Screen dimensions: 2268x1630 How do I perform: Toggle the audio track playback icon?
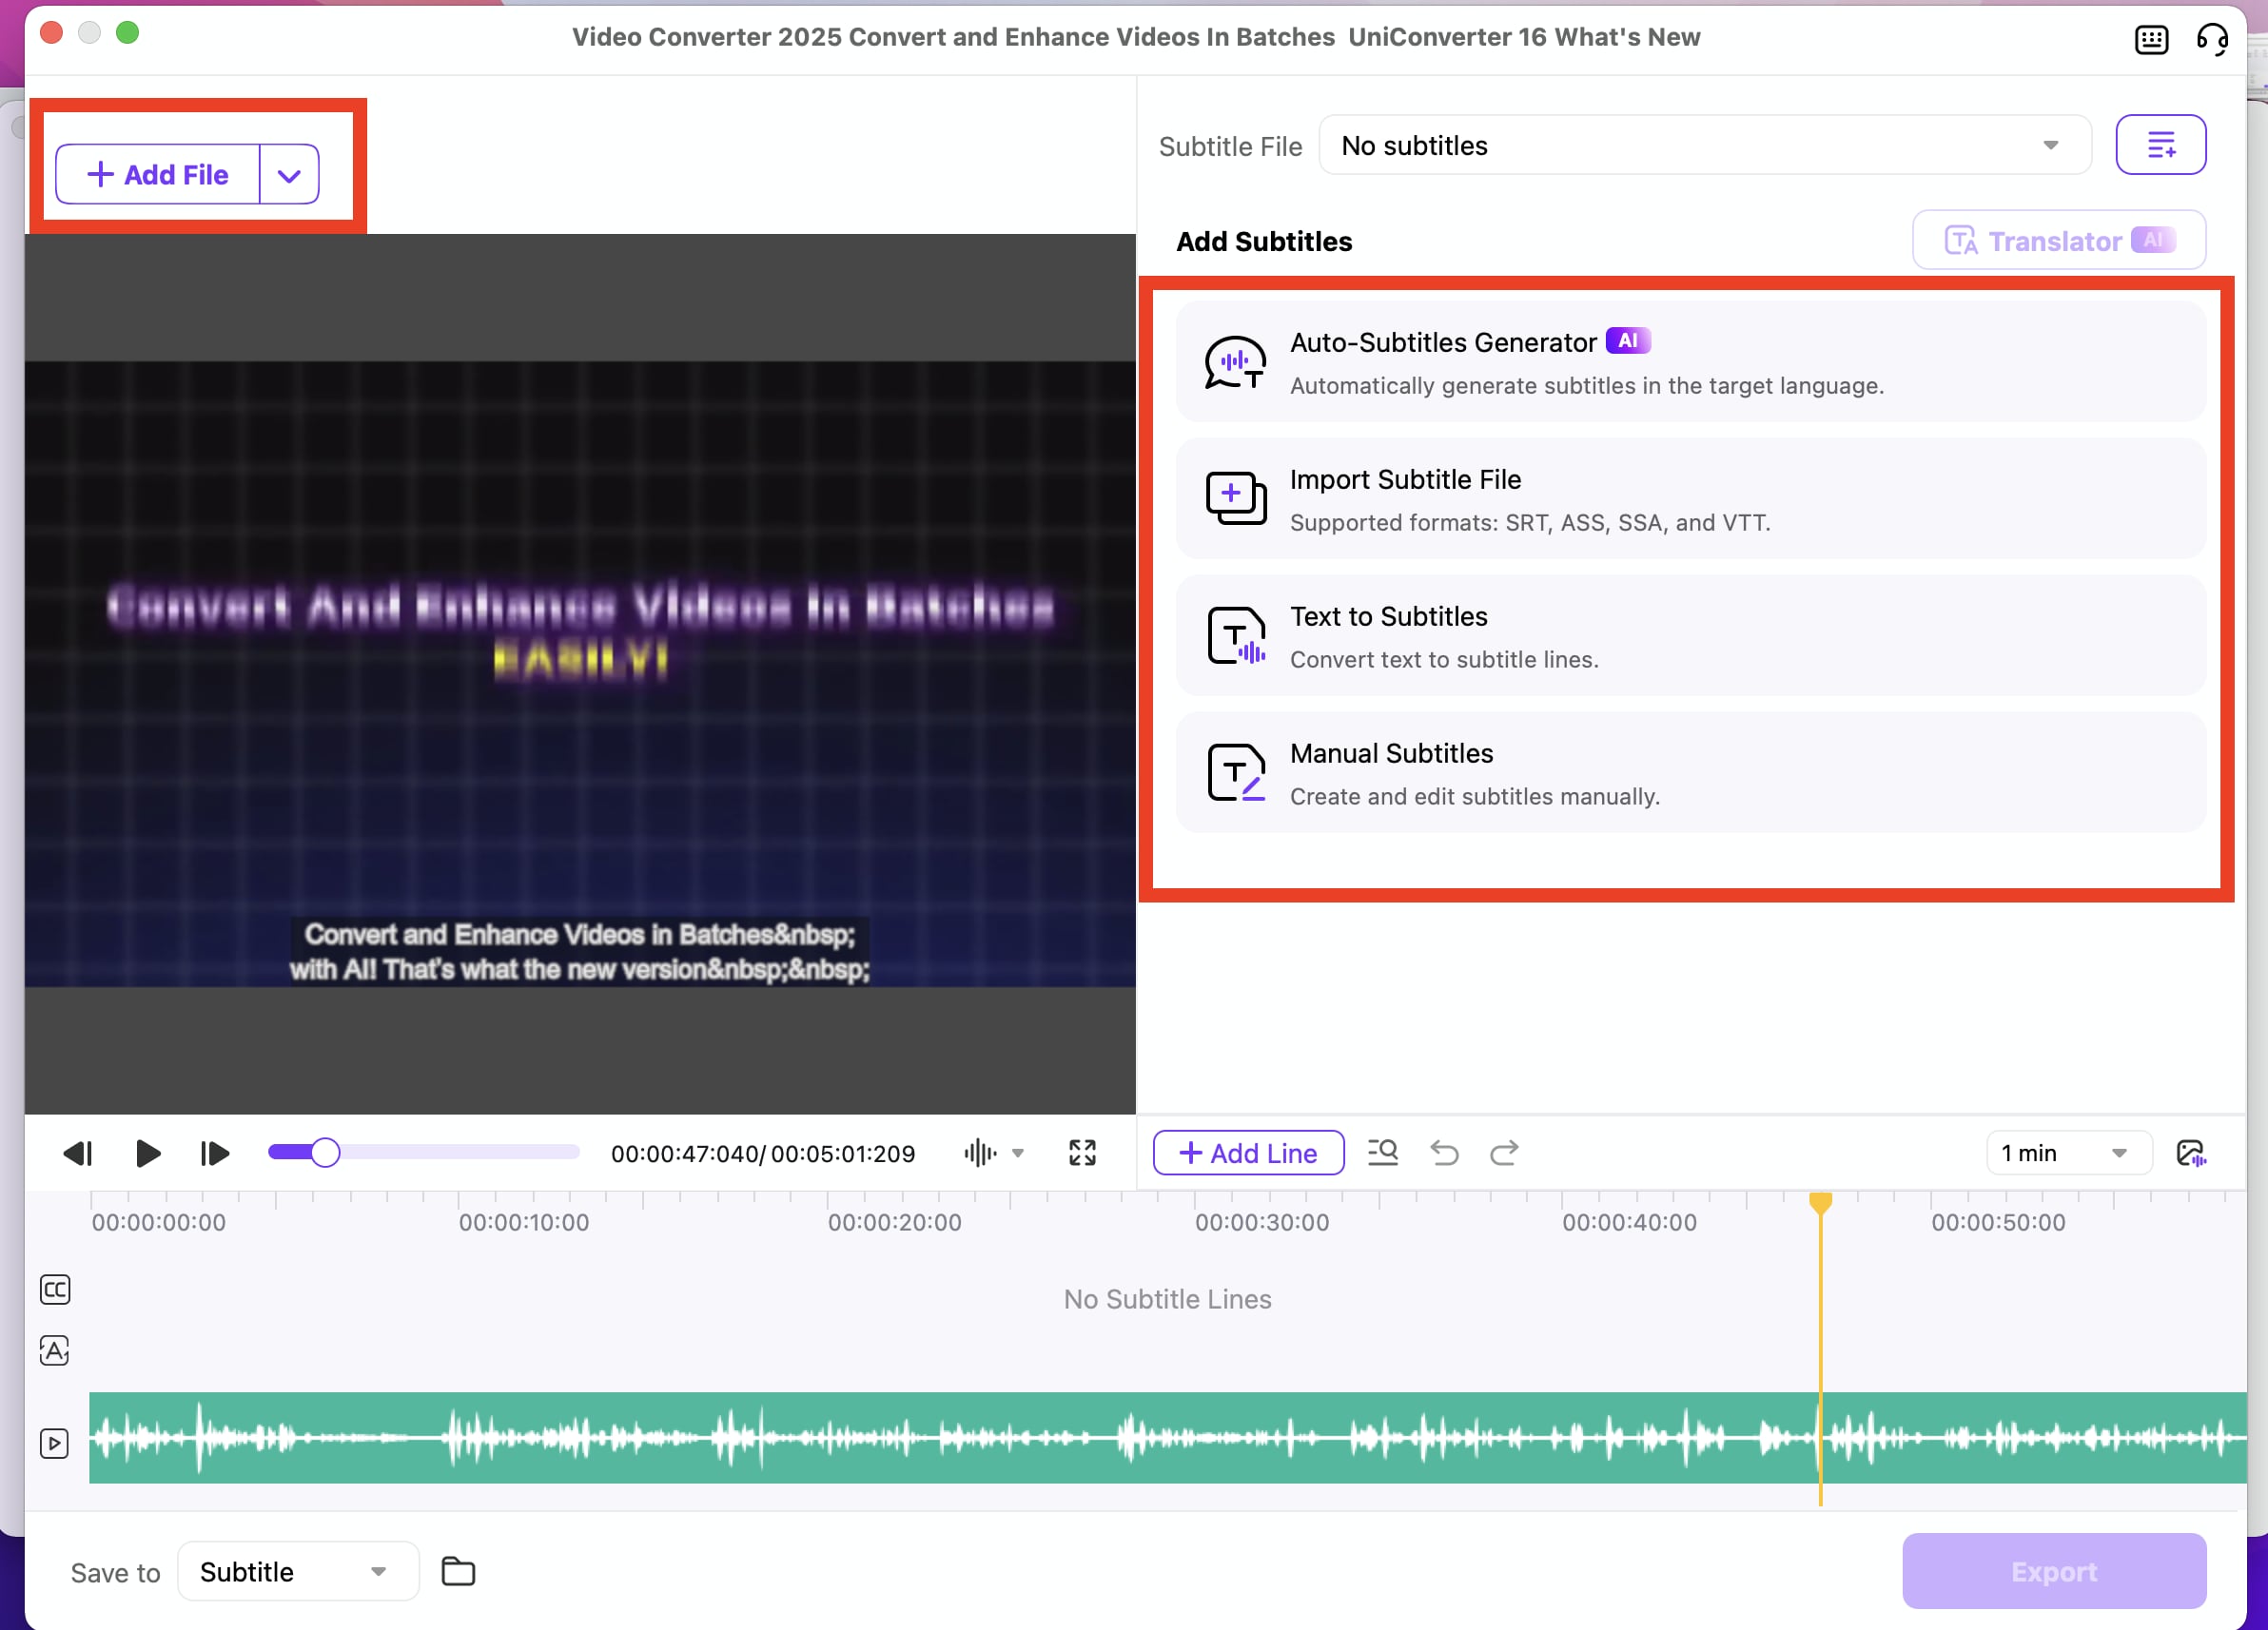(54, 1442)
